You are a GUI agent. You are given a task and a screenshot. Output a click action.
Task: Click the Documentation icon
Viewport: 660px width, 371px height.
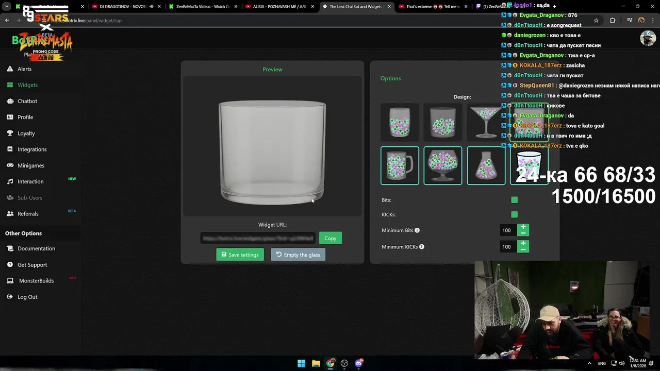click(10, 248)
